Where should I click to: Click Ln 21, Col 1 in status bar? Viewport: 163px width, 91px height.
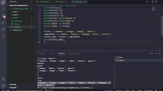point(109,90)
